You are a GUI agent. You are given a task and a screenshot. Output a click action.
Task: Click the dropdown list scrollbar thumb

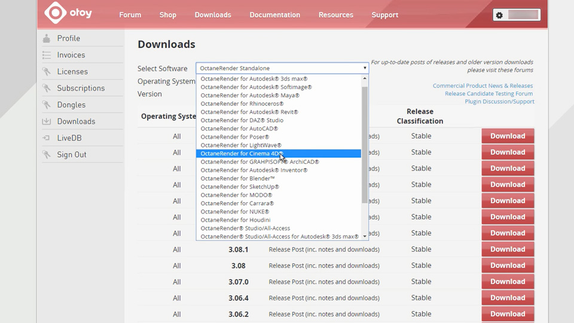(365, 145)
